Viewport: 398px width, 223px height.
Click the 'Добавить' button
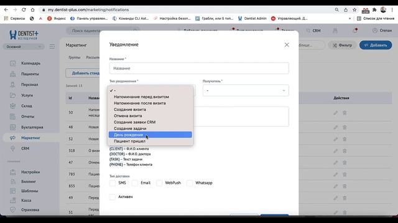pyautogui.click(x=376, y=45)
